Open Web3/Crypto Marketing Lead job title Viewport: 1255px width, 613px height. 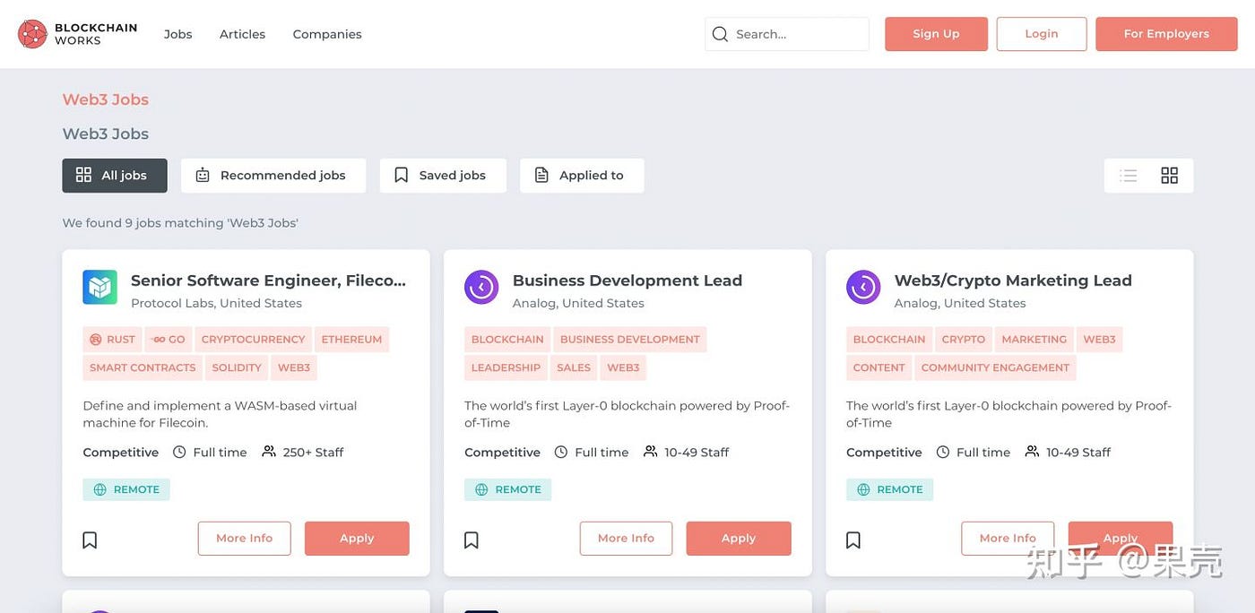pos(1013,281)
